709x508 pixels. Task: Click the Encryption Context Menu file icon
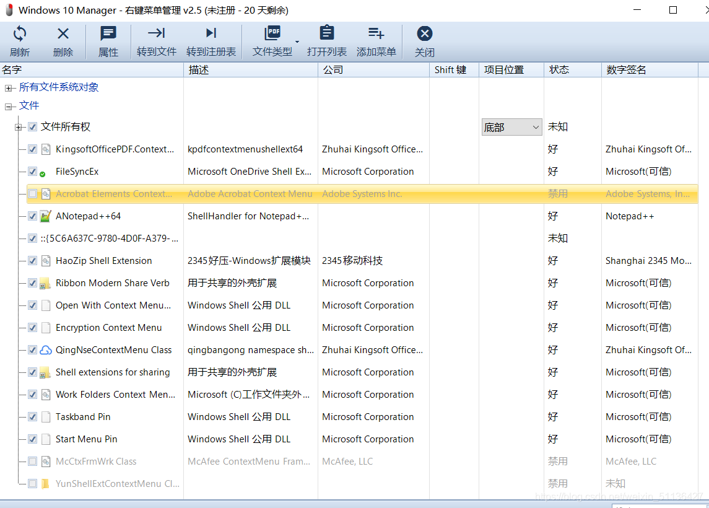[x=46, y=328]
